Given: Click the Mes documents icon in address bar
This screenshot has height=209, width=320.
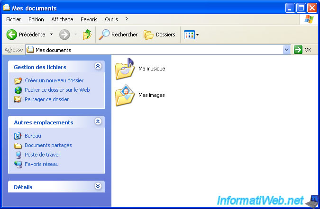Looking at the screenshot, I should coord(30,50).
